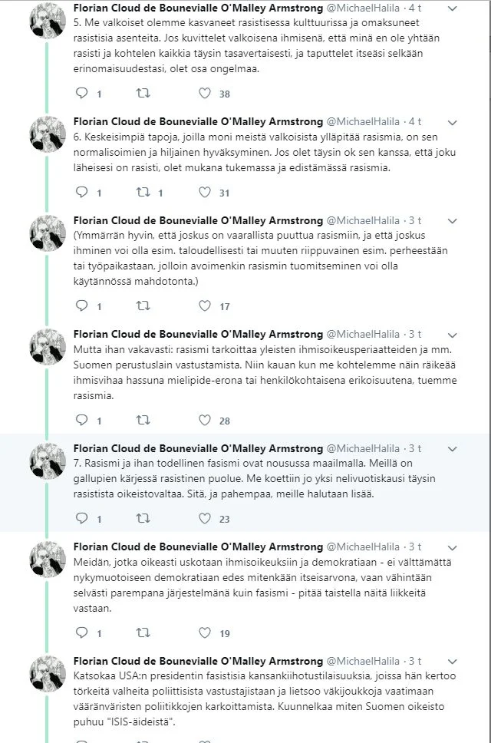The image size is (491, 743).
Task: Like the tweet numbered 6
Action: [203, 193]
